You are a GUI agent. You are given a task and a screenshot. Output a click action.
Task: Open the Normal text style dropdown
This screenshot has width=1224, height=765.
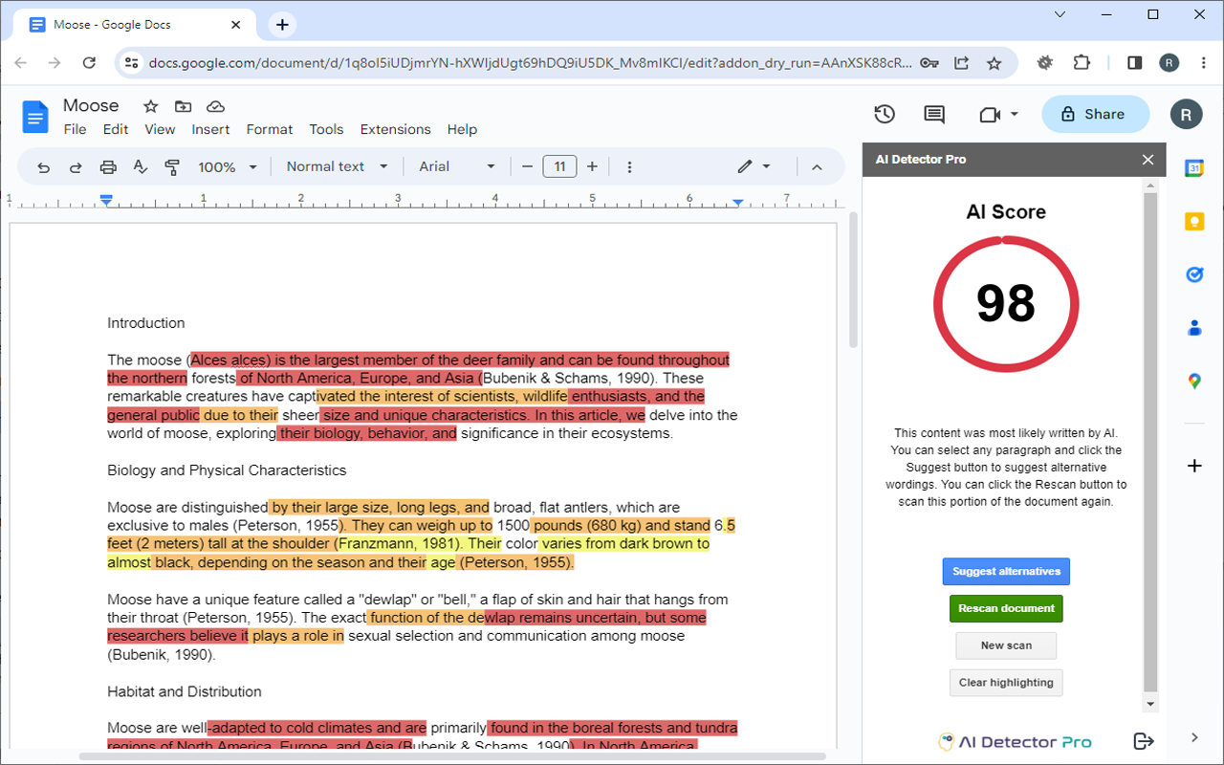coord(337,166)
